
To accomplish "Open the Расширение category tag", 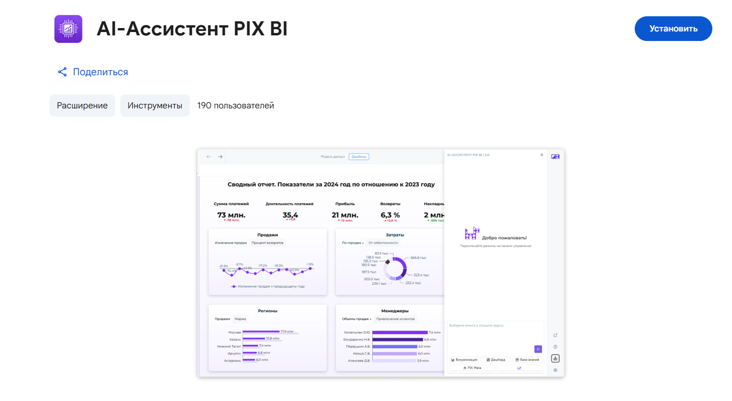I will pos(82,106).
